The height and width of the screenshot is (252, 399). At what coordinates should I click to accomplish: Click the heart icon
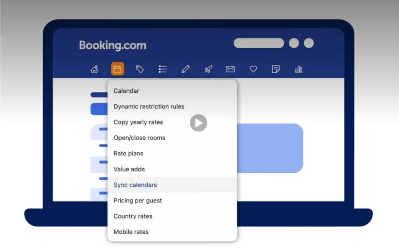point(253,69)
